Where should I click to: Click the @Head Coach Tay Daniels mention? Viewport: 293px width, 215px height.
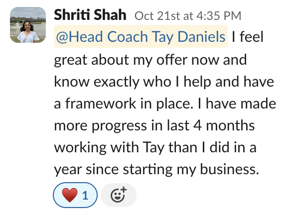coord(141,36)
